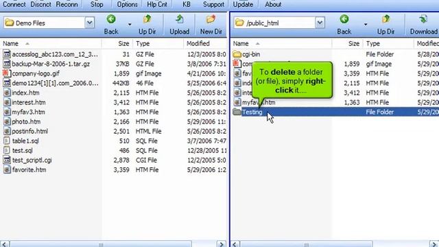The height and width of the screenshot is (247, 439).
Task: Click the cgi-bin folder icon
Action: [237, 54]
